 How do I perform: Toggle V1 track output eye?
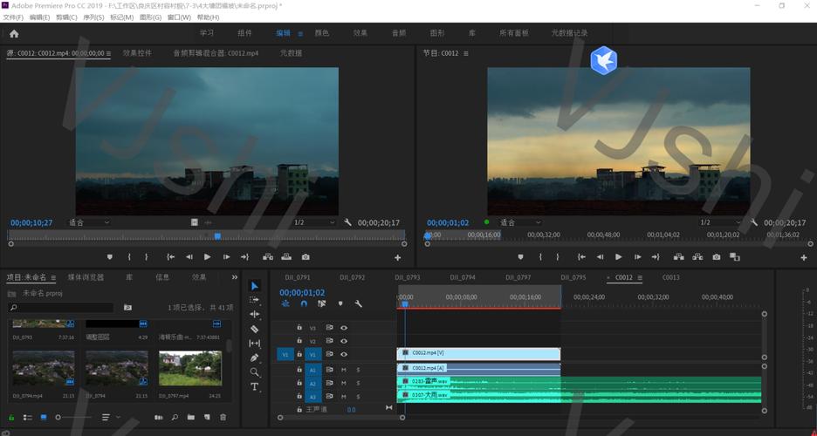344,354
